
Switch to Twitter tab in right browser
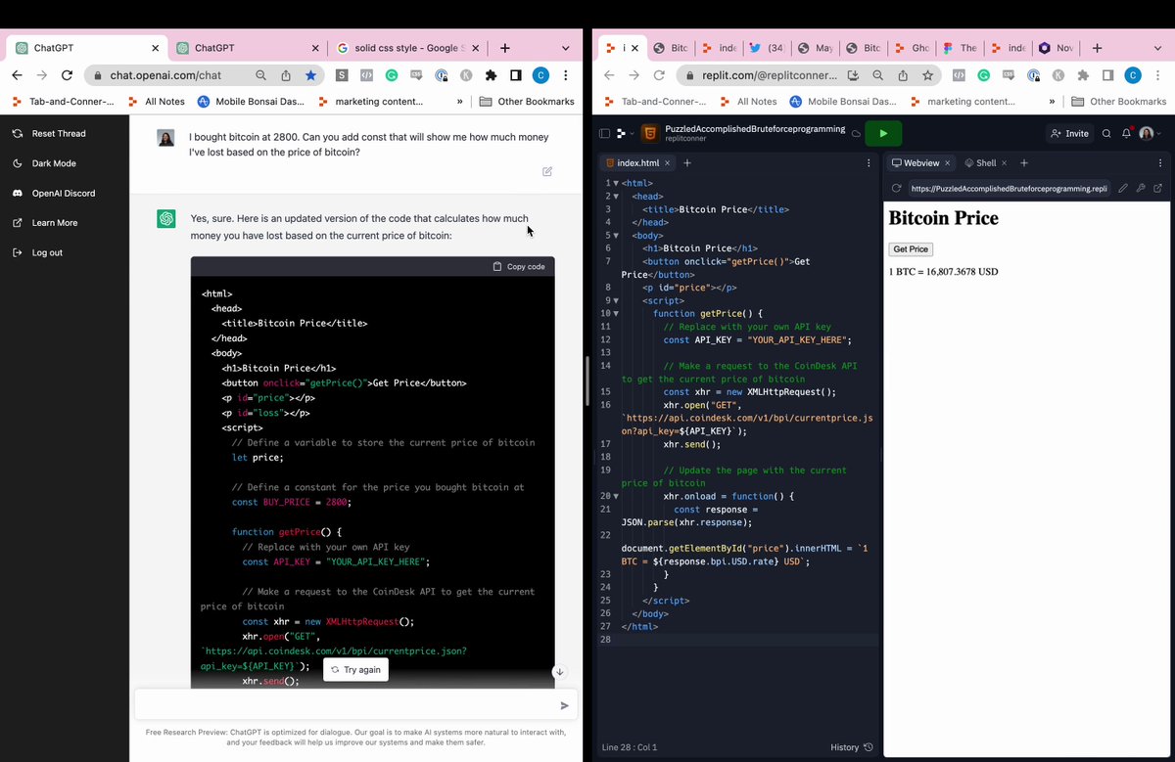tap(769, 48)
